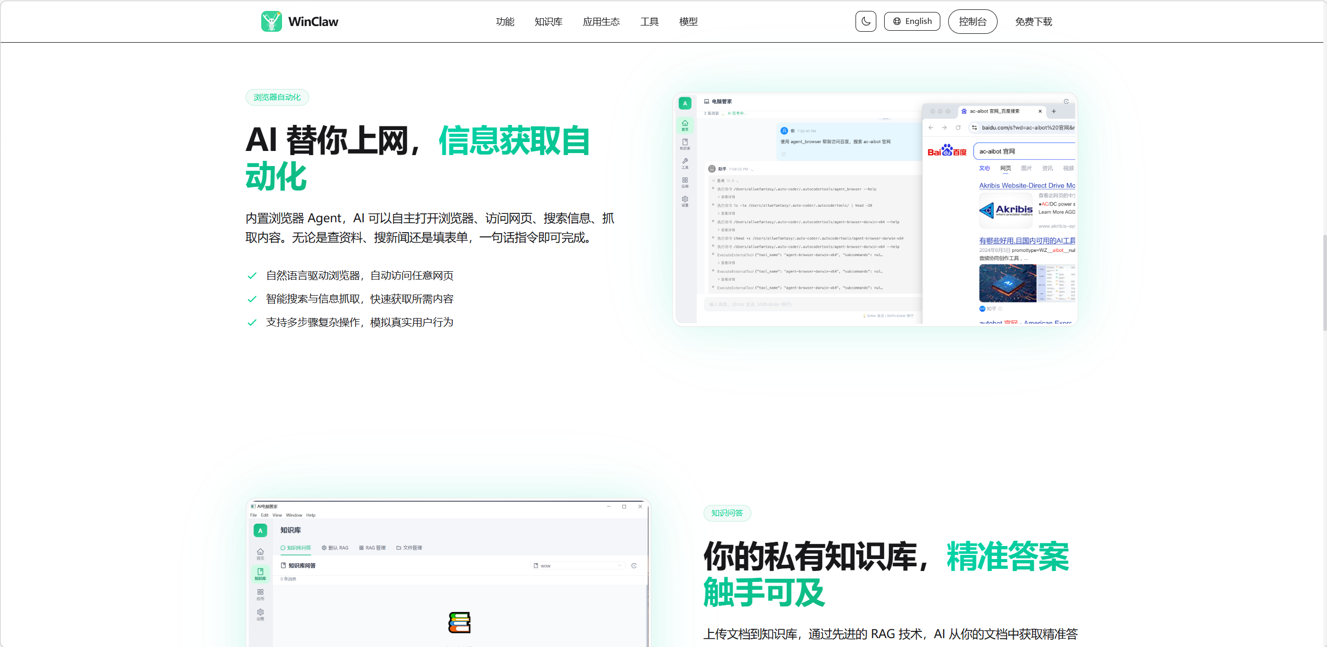Screen dimensions: 1327x647
Task: Select the 文件管理 tab
Action: (409, 548)
